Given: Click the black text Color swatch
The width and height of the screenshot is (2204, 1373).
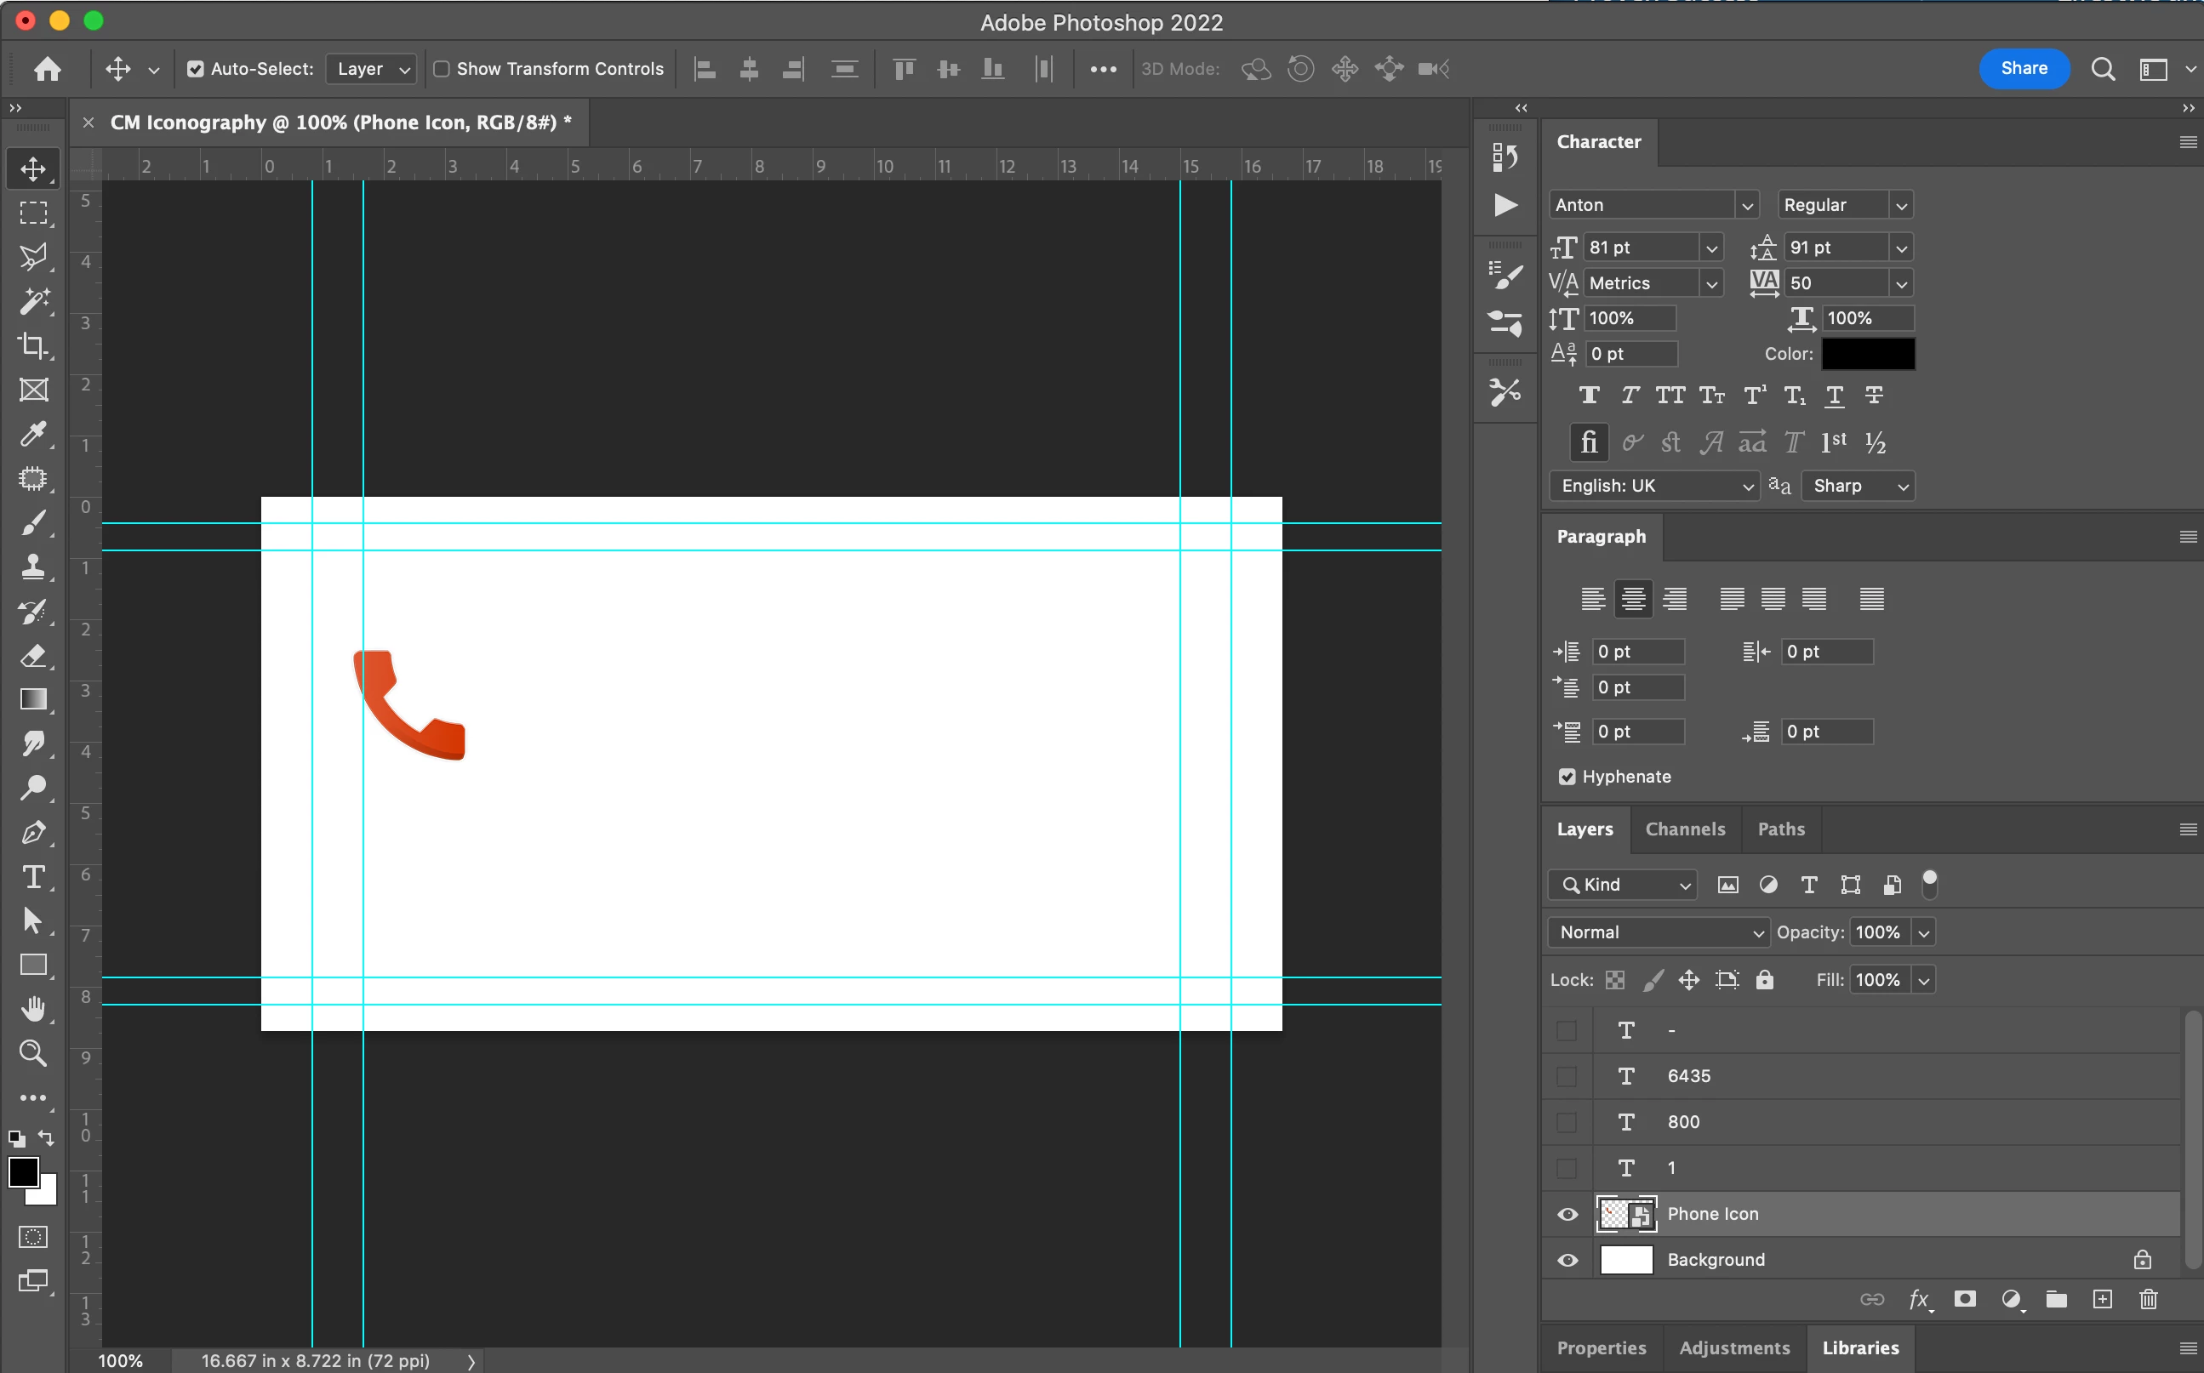Looking at the screenshot, I should pos(1868,354).
